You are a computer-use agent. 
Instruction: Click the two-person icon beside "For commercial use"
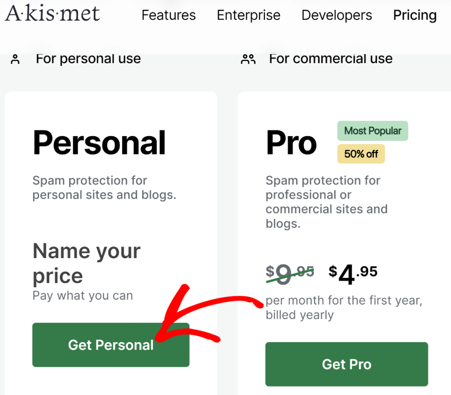click(x=248, y=58)
